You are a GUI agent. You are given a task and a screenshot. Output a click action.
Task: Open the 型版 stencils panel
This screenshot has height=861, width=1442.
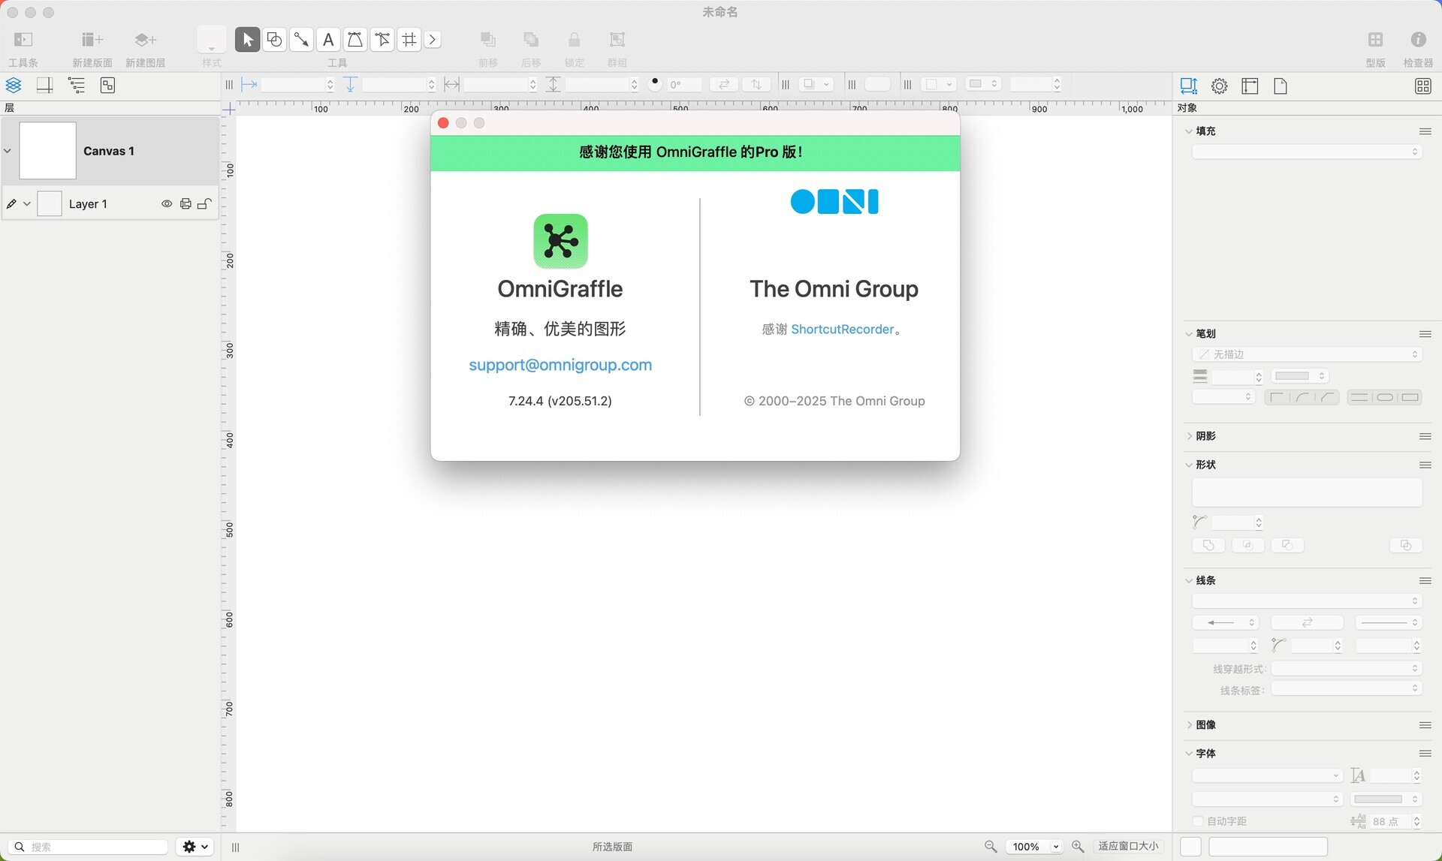pyautogui.click(x=1375, y=40)
